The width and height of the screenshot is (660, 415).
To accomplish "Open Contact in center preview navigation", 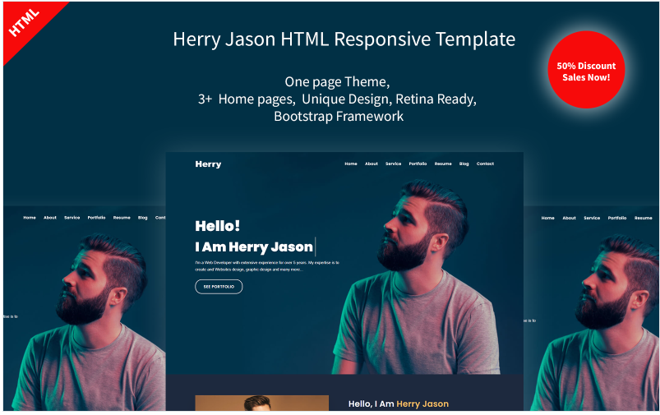I will [x=485, y=164].
